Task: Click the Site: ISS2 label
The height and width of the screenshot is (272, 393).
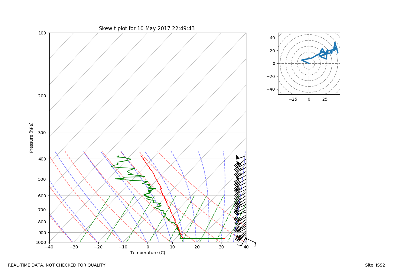Action: point(375,265)
